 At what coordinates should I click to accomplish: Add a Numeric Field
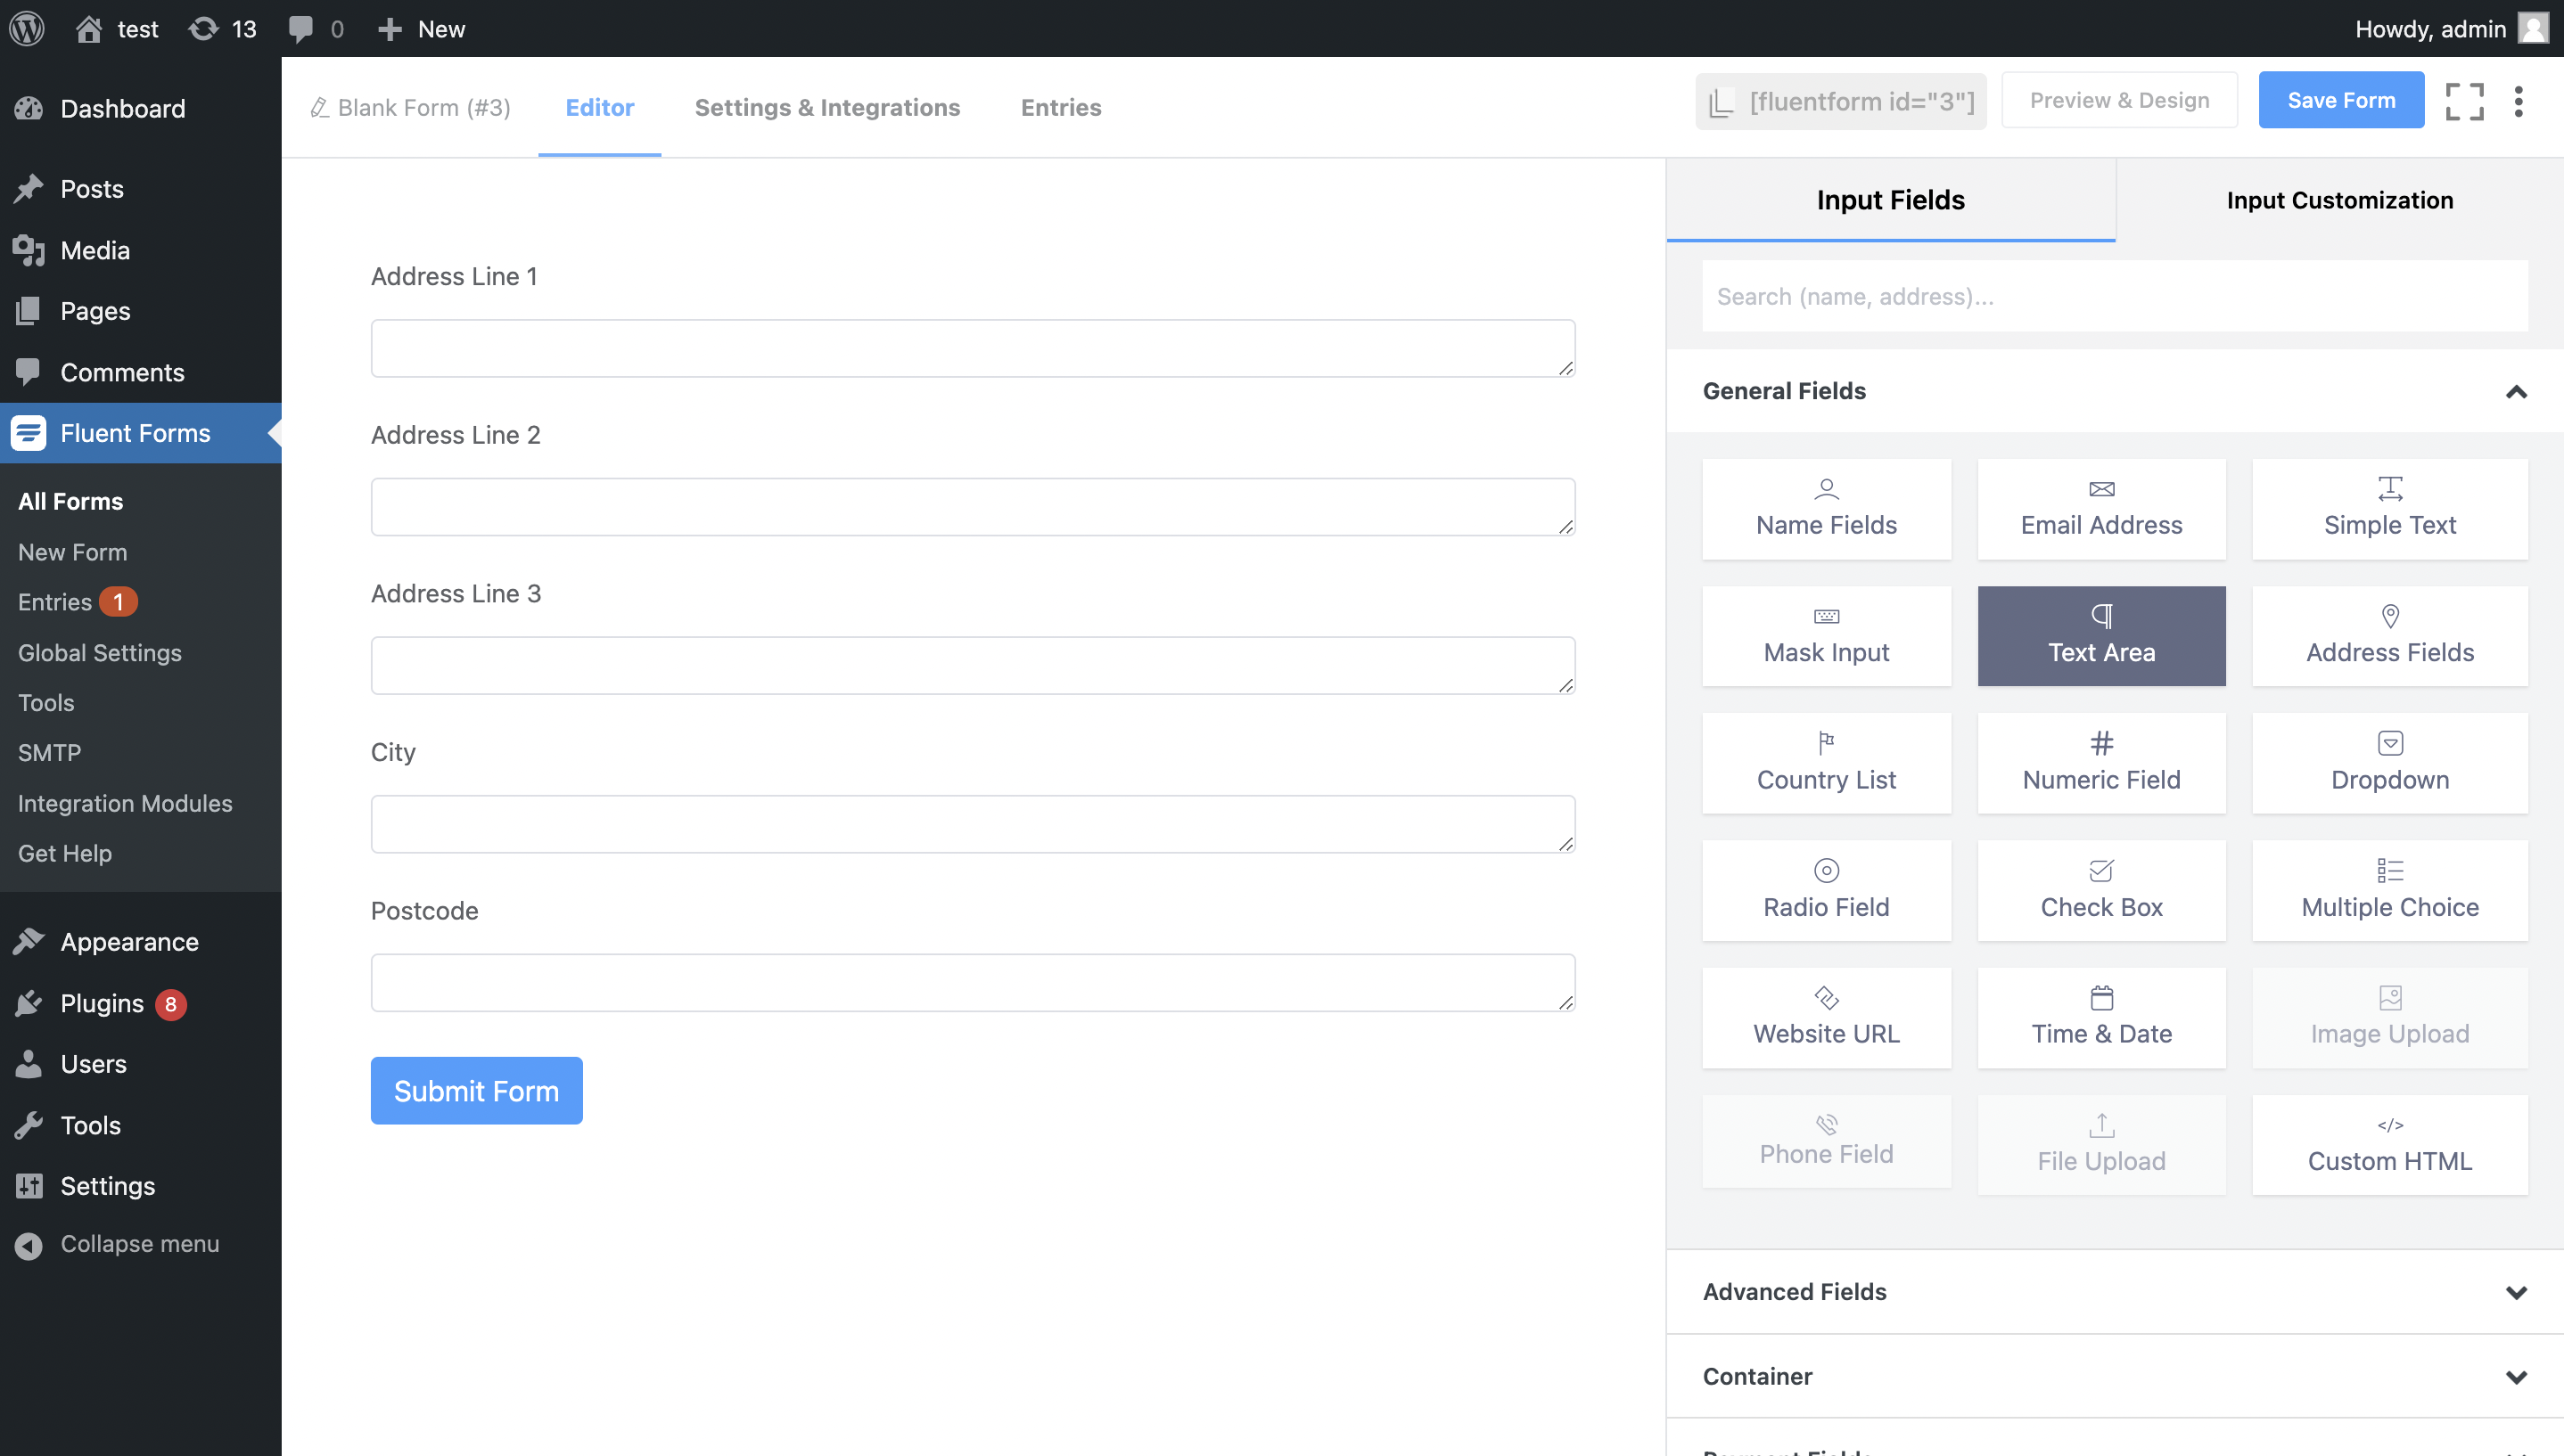(x=2100, y=763)
